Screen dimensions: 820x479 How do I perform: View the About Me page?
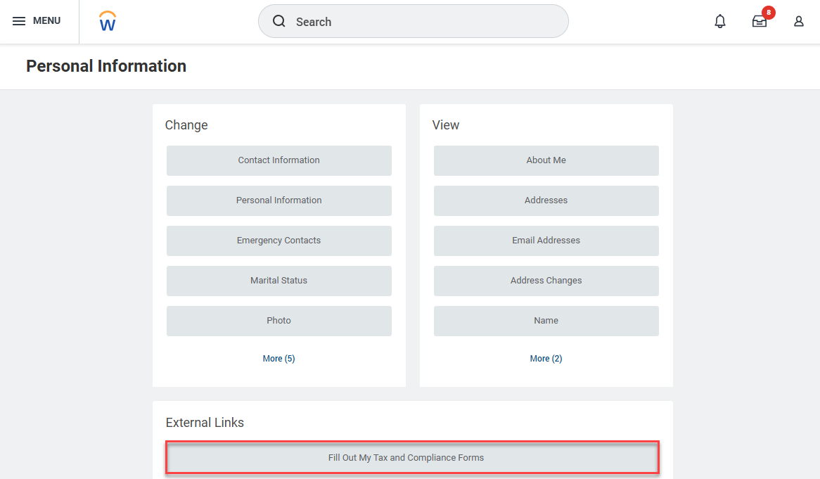coord(546,160)
